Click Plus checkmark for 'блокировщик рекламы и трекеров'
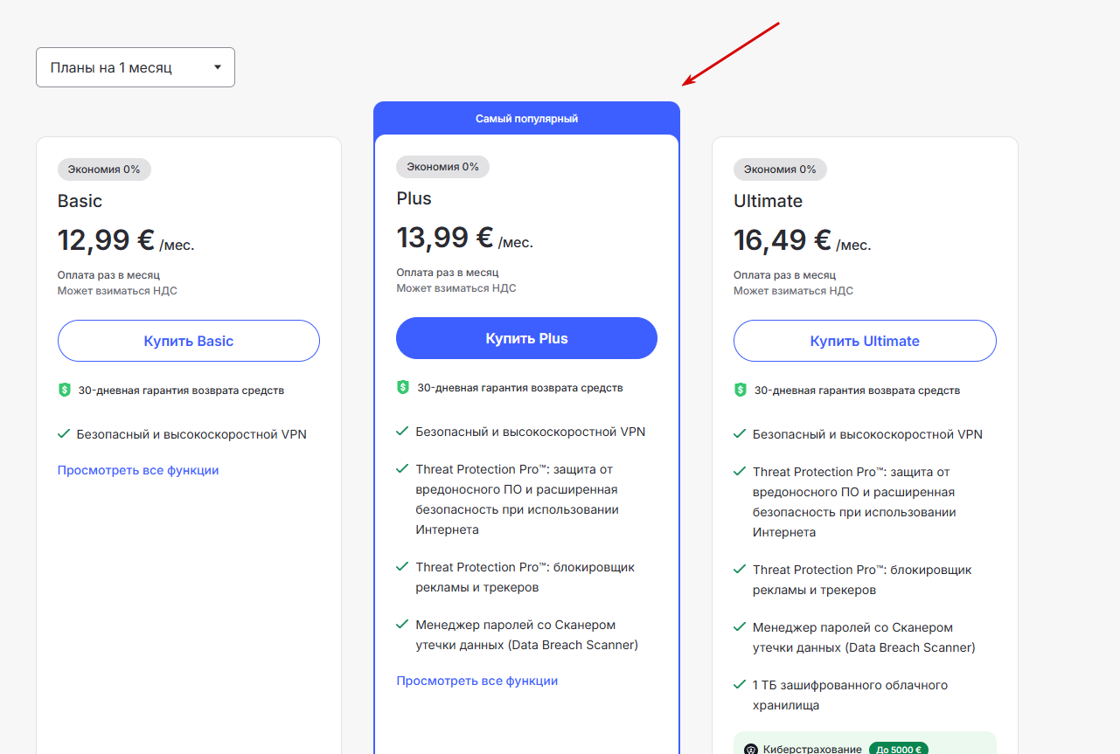Viewport: 1120px width, 754px height. 402,566
